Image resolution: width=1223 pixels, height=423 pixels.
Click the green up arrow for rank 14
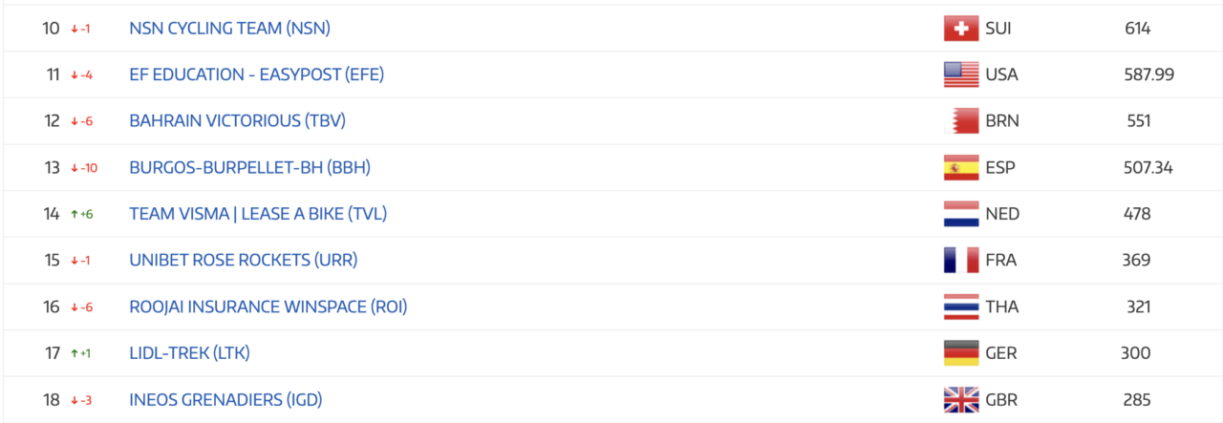pos(74,215)
